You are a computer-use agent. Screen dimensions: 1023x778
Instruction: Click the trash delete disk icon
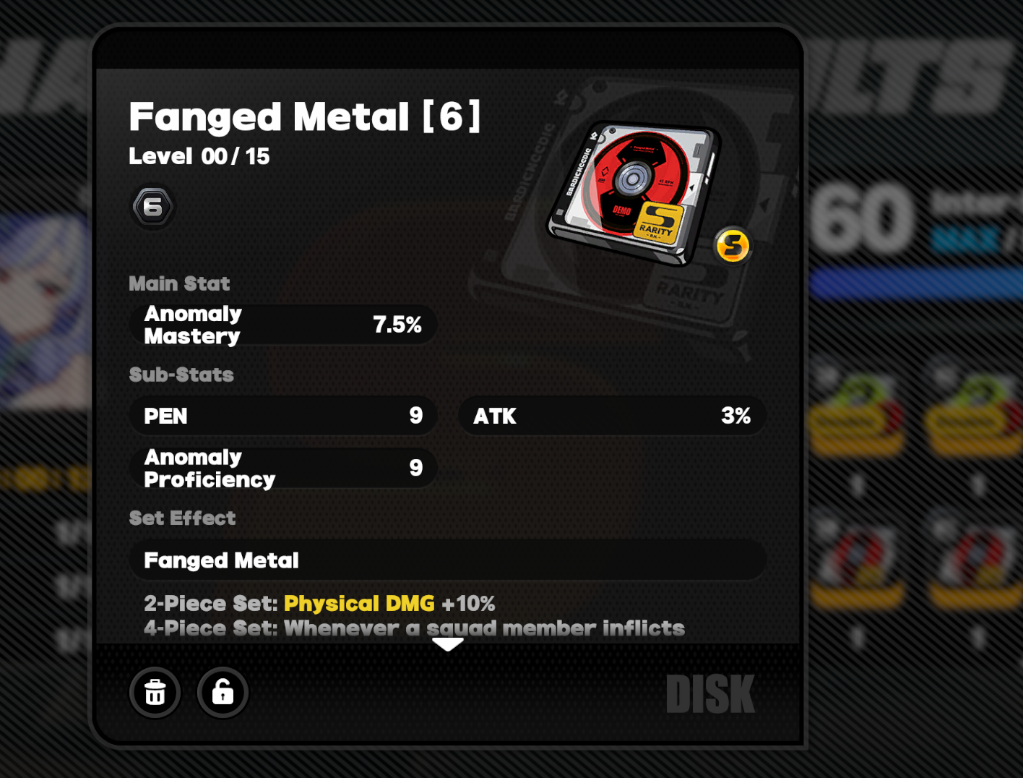coord(155,692)
